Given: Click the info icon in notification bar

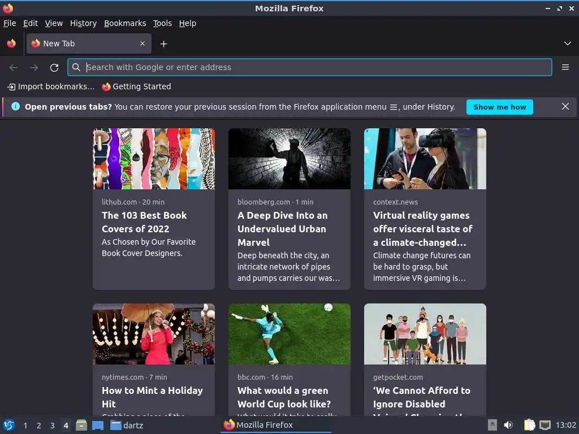Looking at the screenshot, I should 15,107.
